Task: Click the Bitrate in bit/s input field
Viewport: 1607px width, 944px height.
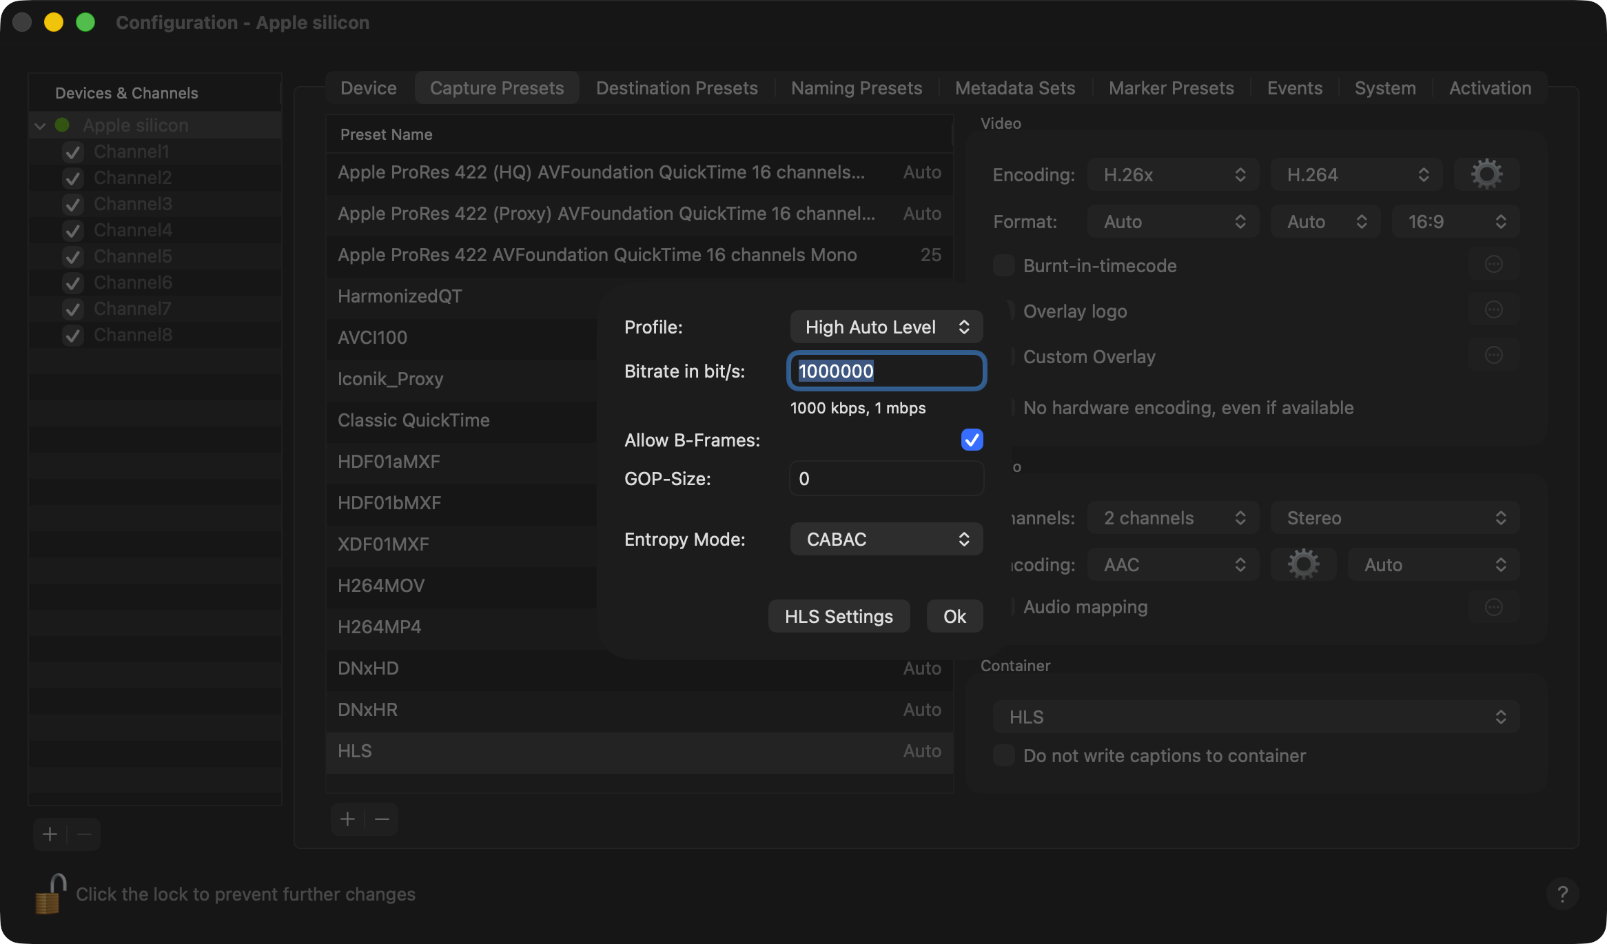Action: 886,371
